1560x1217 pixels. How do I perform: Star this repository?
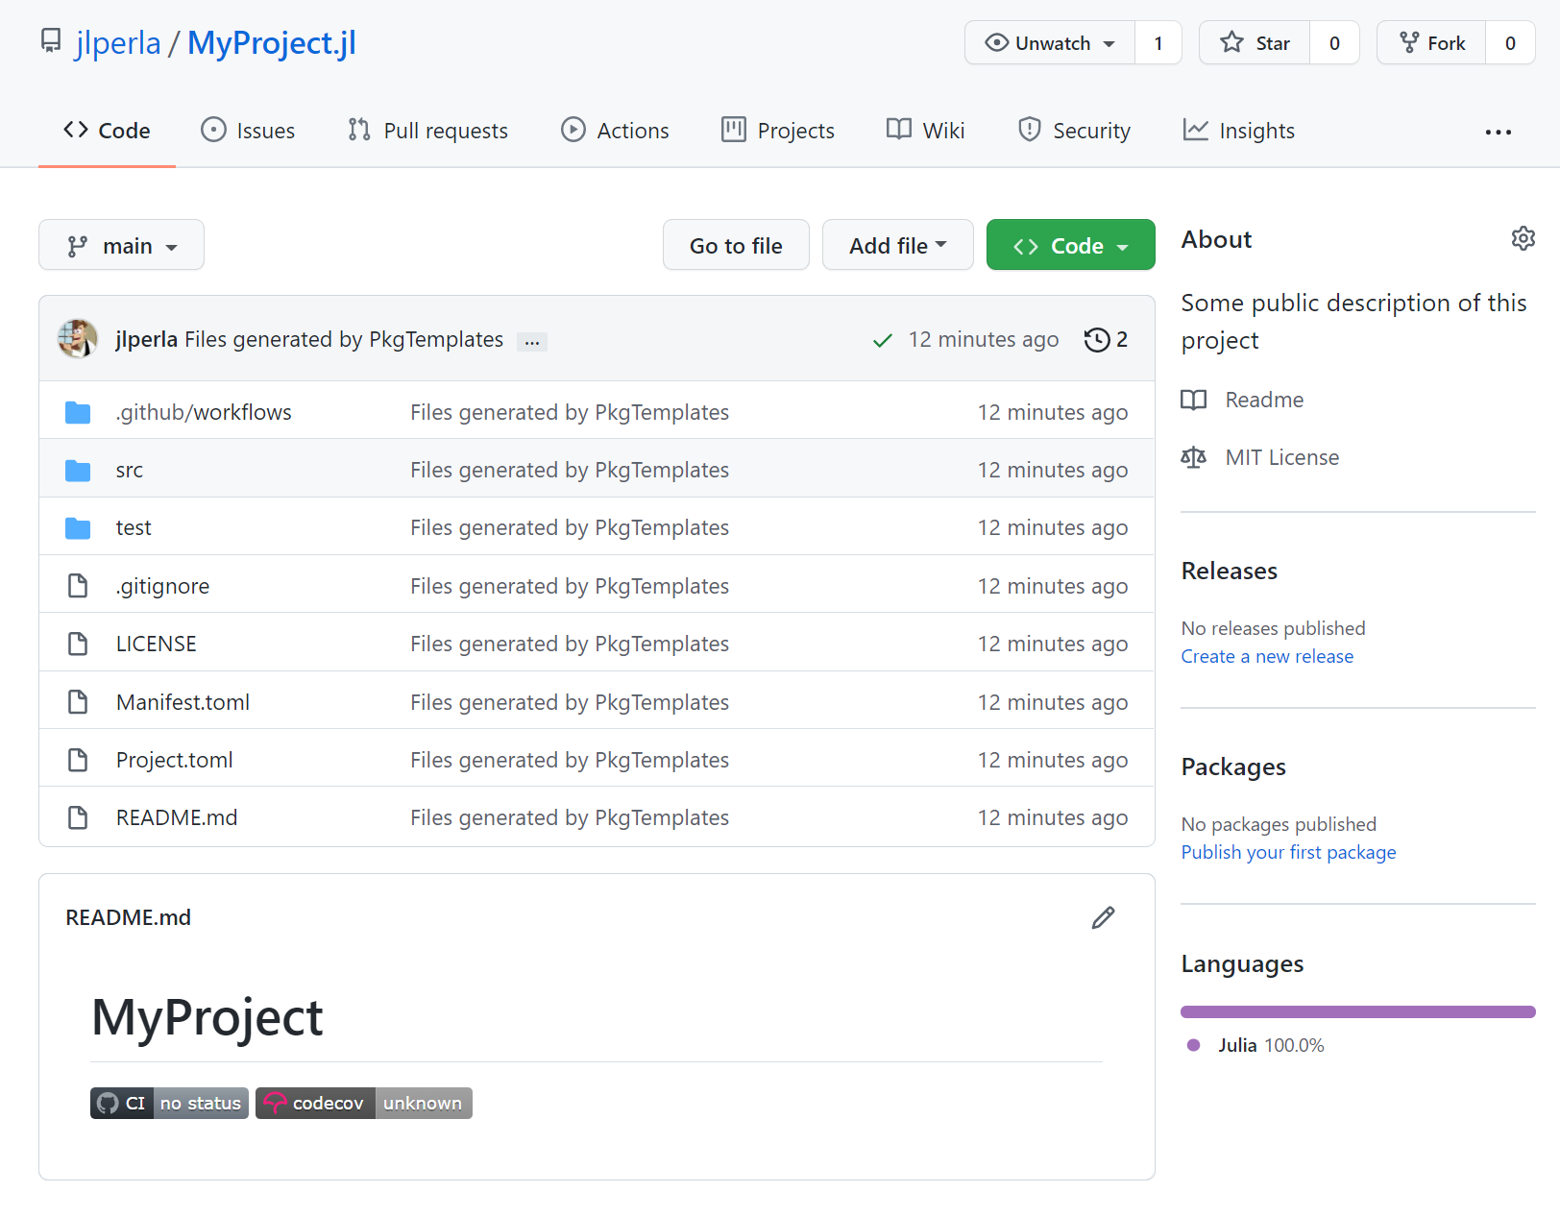click(x=1255, y=43)
